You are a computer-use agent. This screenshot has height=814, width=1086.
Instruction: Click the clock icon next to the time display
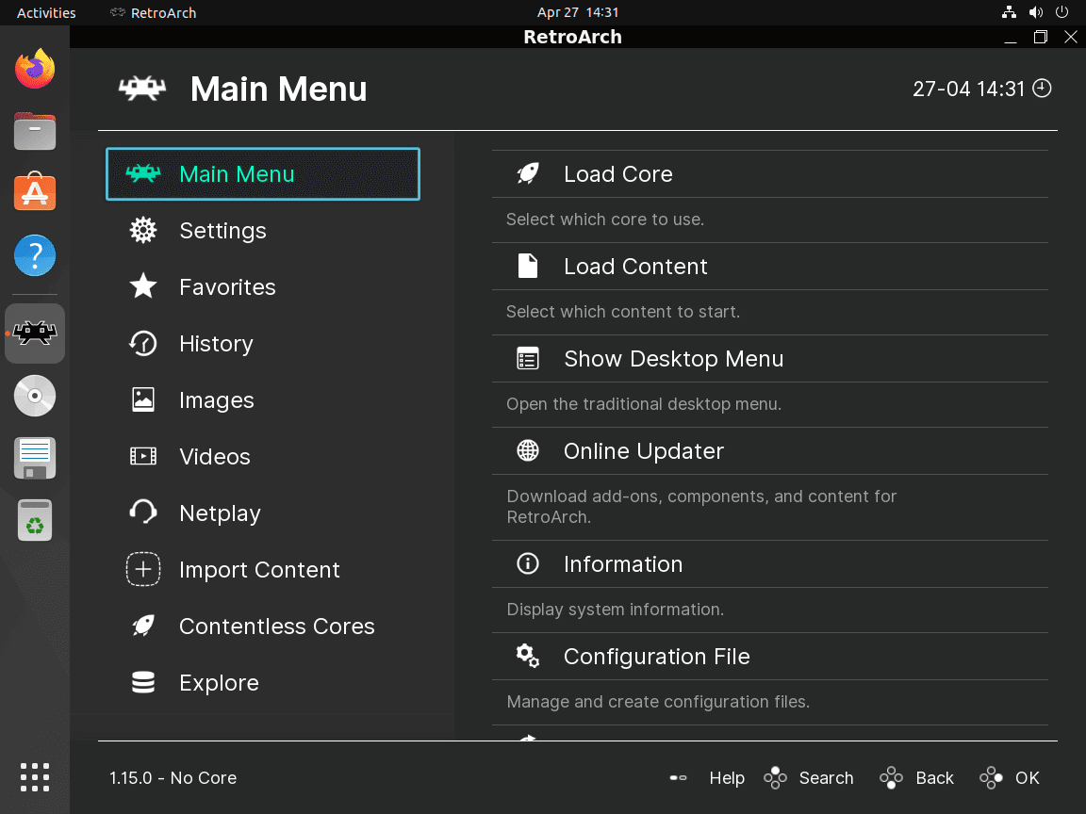(x=1042, y=88)
